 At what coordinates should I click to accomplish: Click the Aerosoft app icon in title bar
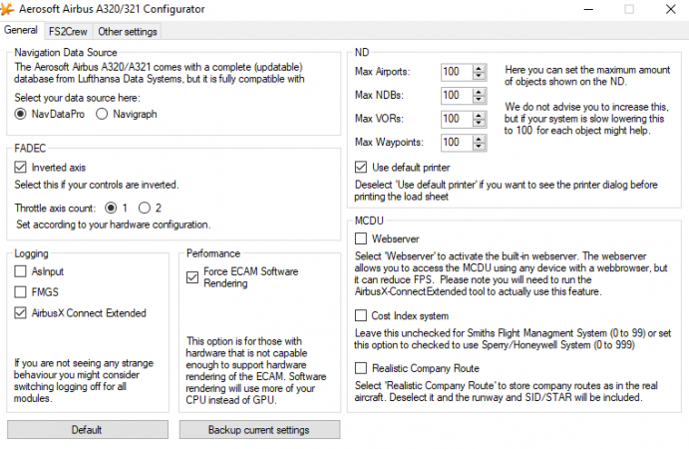(7, 9)
